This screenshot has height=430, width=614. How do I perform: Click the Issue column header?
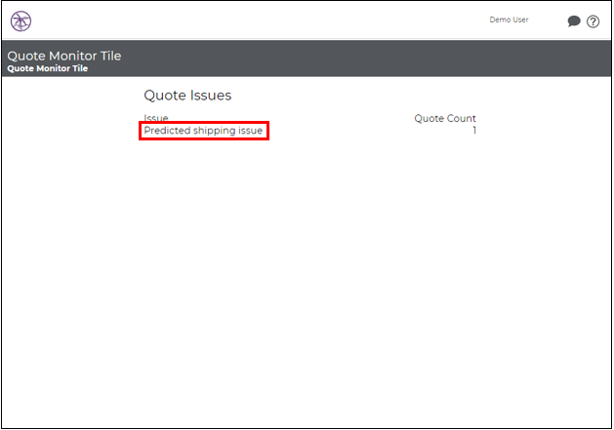[156, 118]
